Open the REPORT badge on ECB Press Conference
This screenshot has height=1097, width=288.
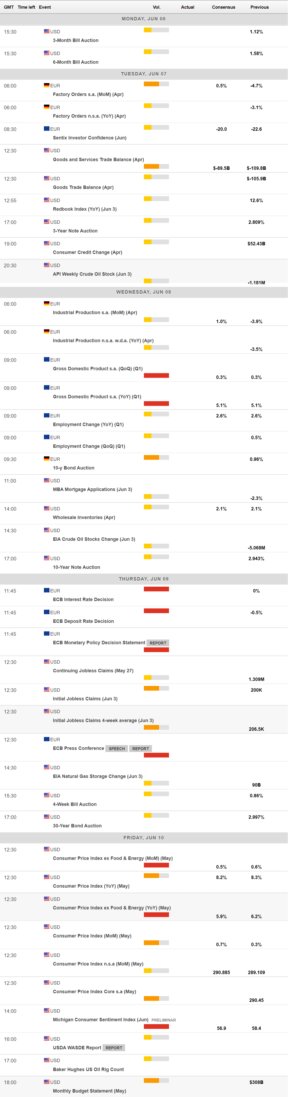tap(141, 749)
